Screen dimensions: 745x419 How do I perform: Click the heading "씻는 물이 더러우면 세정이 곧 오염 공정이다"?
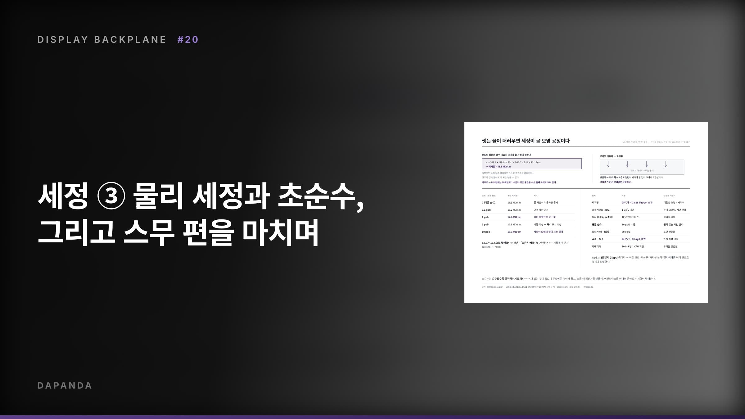point(526,141)
